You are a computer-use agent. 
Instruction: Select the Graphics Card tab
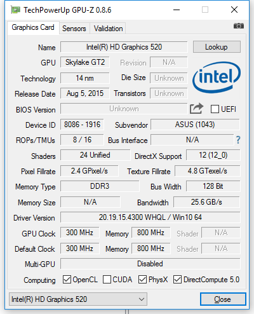33,27
